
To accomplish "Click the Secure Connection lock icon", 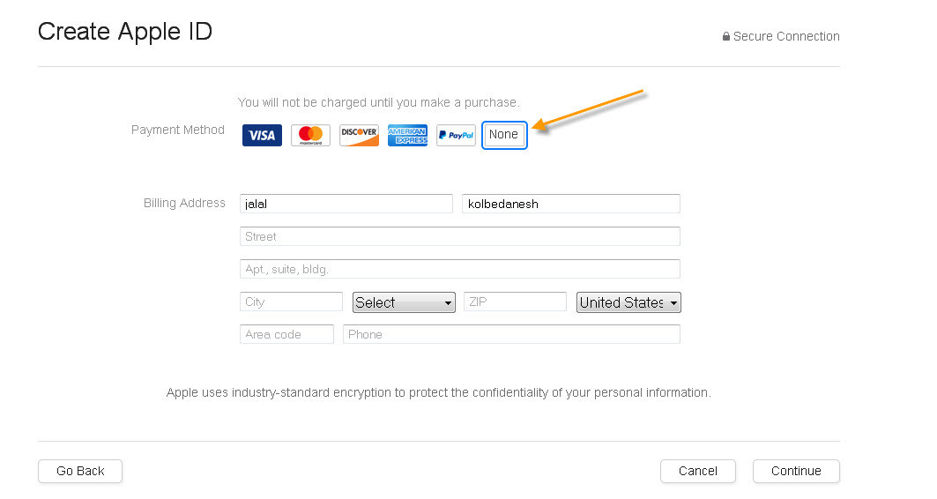I will 726,37.
